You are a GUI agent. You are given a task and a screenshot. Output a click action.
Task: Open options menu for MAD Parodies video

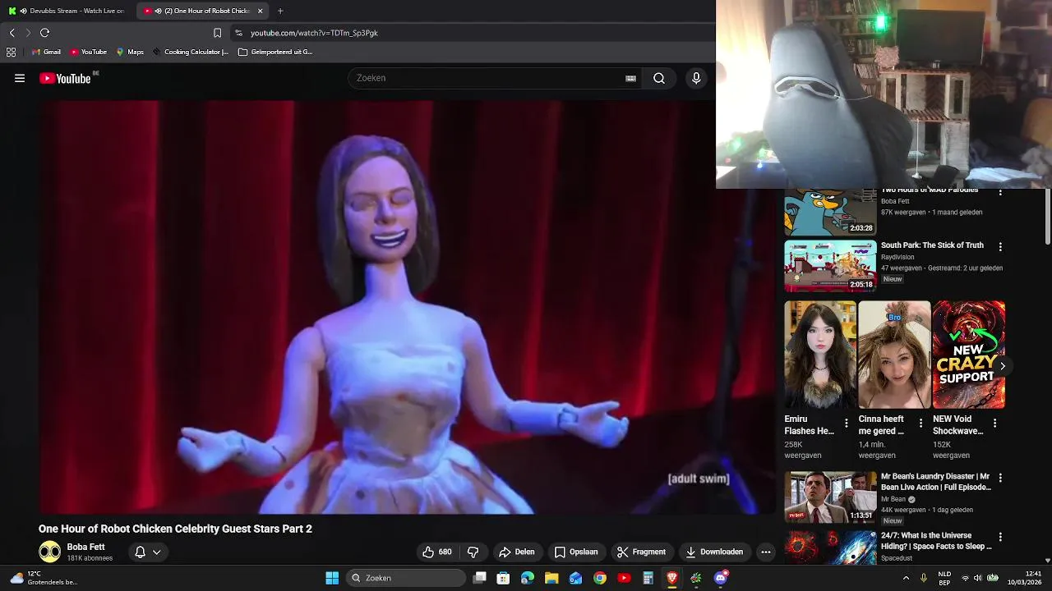1000,192
